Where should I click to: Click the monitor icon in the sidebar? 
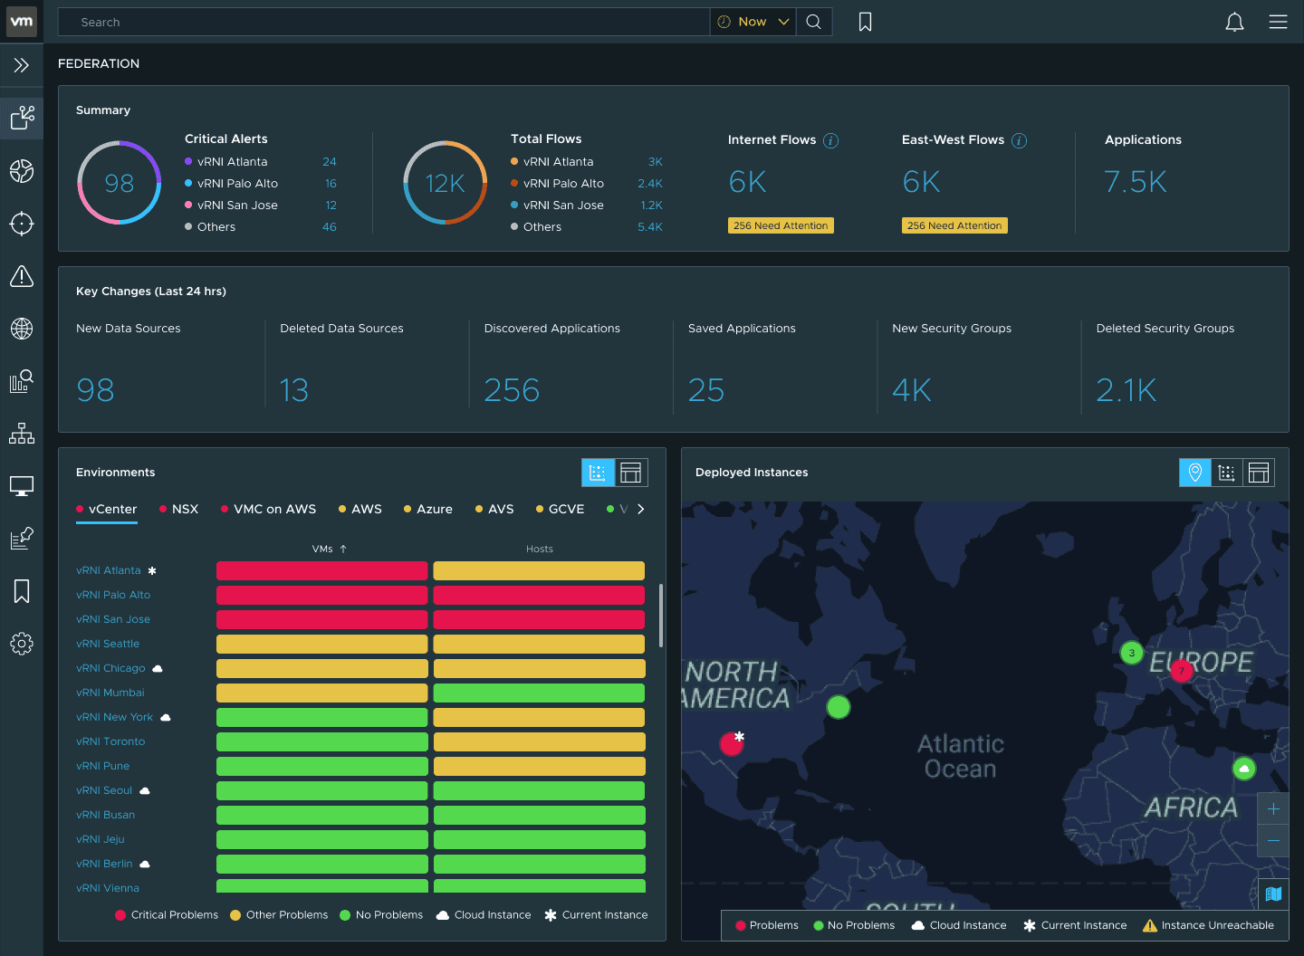22,486
